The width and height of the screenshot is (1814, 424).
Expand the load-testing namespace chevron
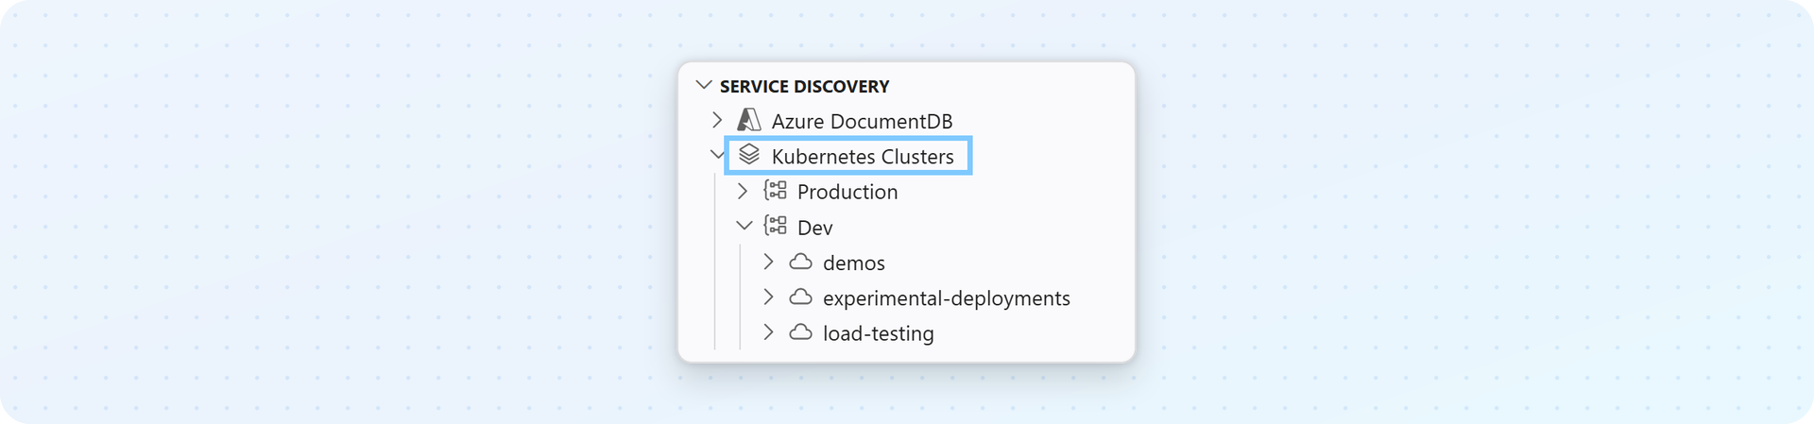tap(768, 332)
